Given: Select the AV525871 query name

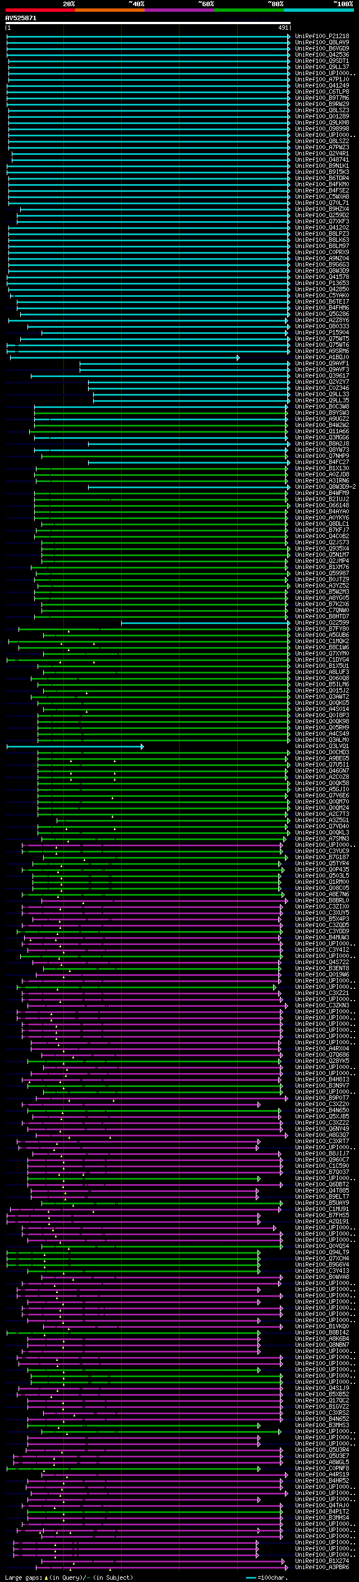Looking at the screenshot, I should pyautogui.click(x=21, y=19).
